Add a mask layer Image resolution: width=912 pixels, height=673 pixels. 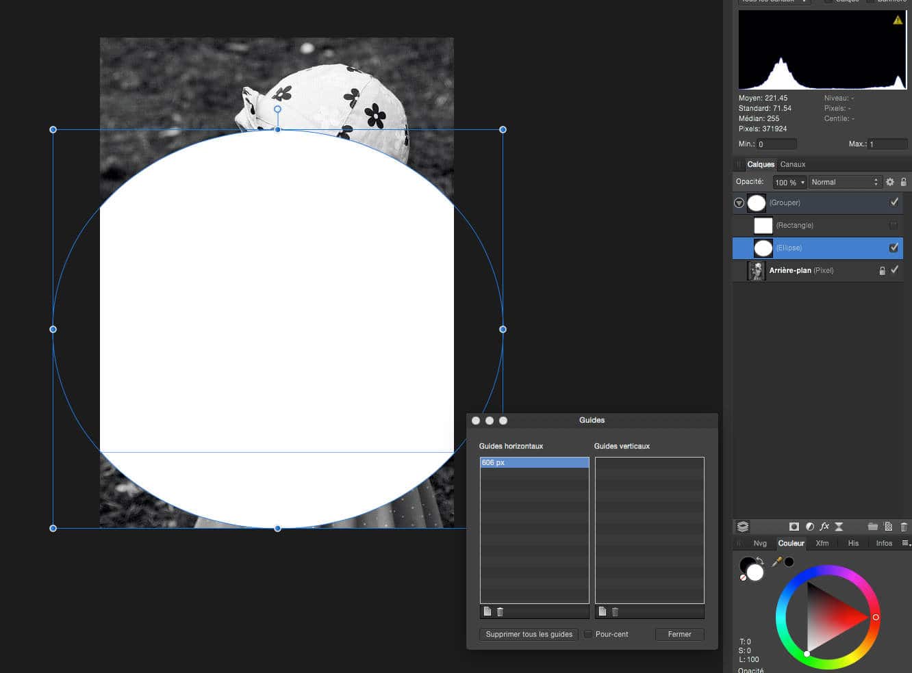[794, 527]
